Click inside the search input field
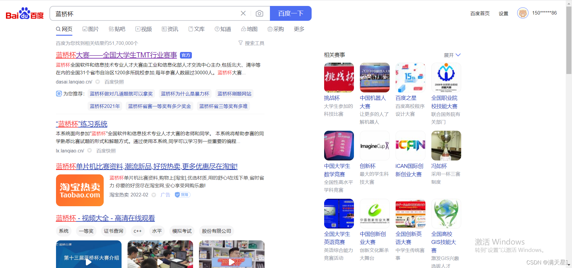Viewport: 572px width, 268px height. coord(146,14)
